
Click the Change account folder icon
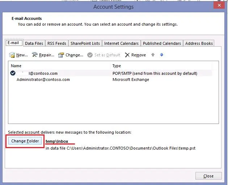pyautogui.click(x=61, y=55)
